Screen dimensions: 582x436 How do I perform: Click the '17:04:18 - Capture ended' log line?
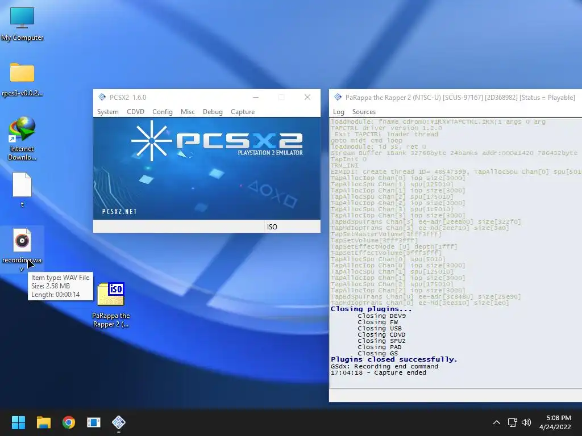[x=378, y=372]
